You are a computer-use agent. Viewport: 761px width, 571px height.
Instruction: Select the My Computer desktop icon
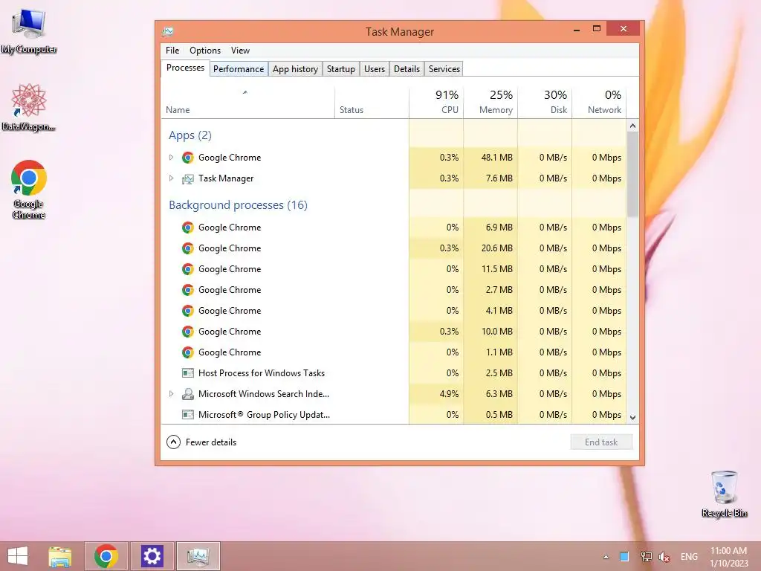coord(29,30)
